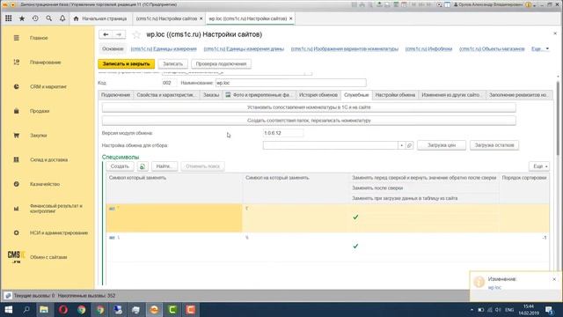563x317 pixels.
Task: Click Записать и закрыть button
Action: [x=127, y=64]
